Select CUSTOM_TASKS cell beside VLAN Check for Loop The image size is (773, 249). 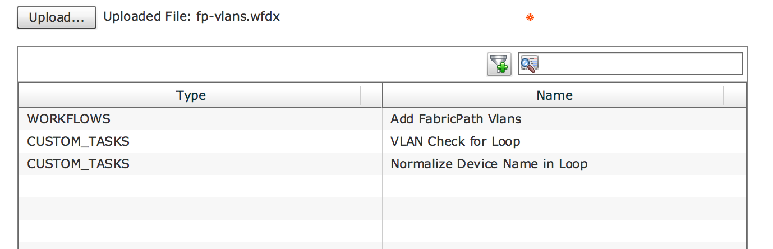(x=78, y=141)
